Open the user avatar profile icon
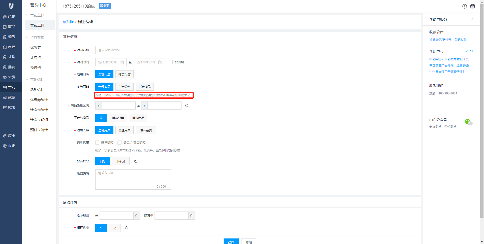The height and width of the screenshot is (244, 484). coord(473,6)
